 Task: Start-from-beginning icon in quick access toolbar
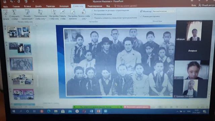coord(26,2)
